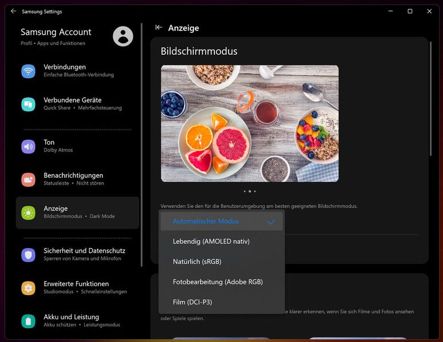Select Film (DCI-P3) from the list

point(192,302)
